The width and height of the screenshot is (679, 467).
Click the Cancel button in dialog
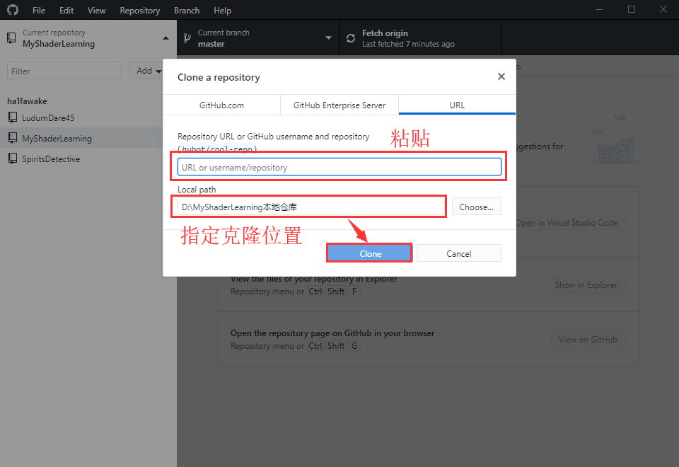click(458, 253)
